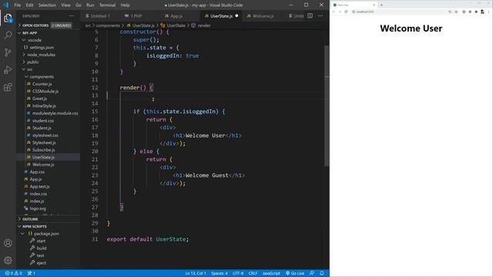Click browser reload button

pos(346,12)
